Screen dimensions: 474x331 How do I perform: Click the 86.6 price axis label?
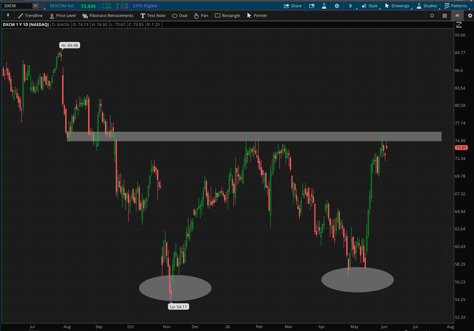click(459, 70)
